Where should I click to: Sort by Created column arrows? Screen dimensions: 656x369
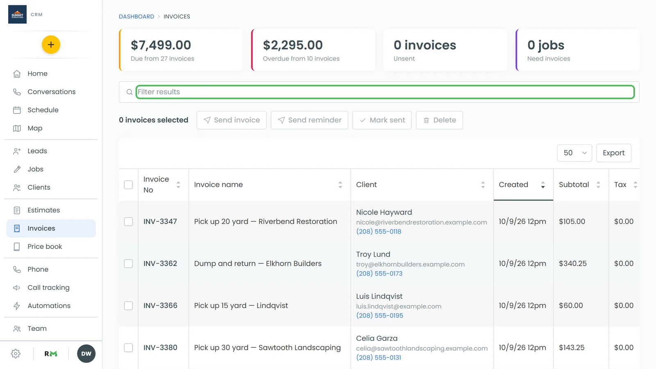(x=543, y=185)
